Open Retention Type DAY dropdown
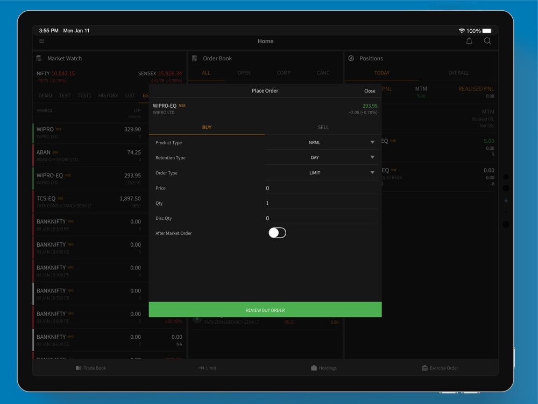The width and height of the screenshot is (538, 404). [x=322, y=157]
